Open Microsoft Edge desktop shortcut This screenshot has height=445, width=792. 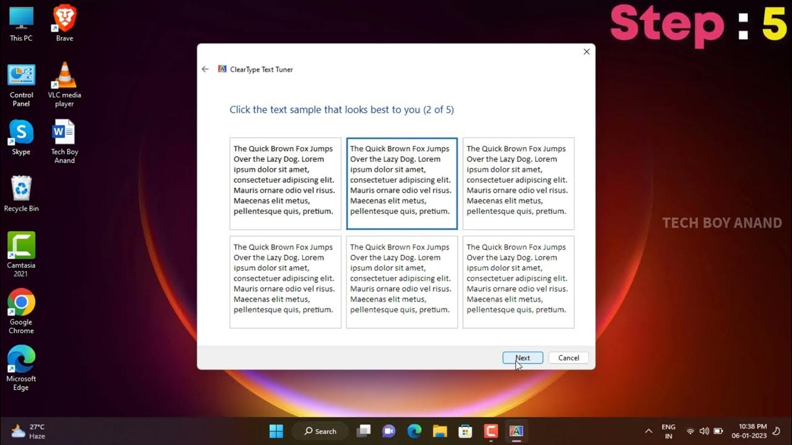[21, 368]
